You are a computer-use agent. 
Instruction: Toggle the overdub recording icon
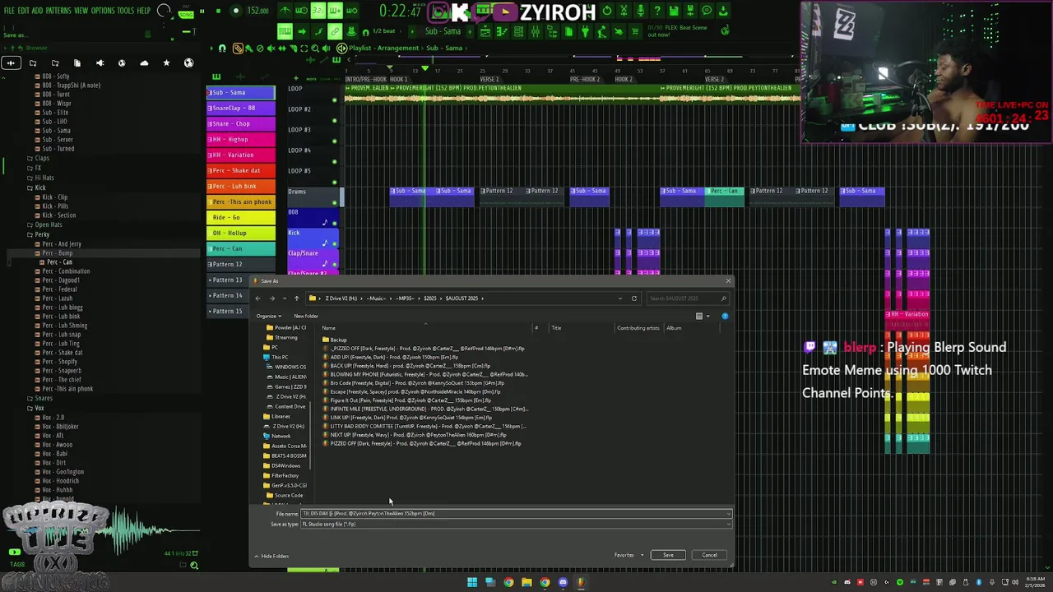click(335, 11)
